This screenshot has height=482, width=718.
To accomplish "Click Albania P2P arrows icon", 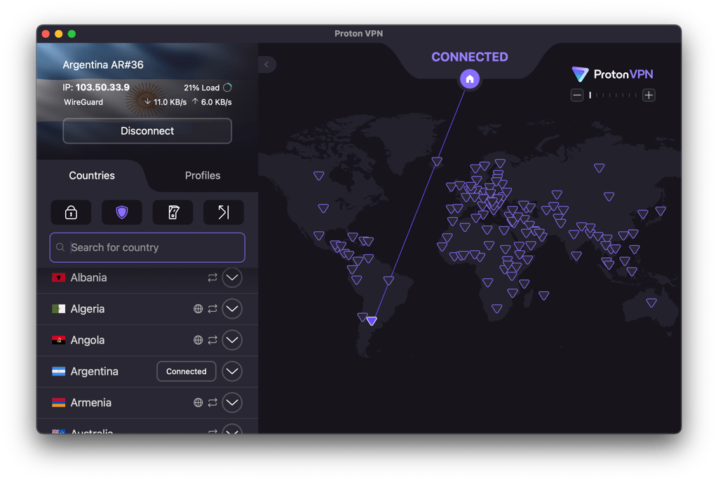I will tap(212, 277).
